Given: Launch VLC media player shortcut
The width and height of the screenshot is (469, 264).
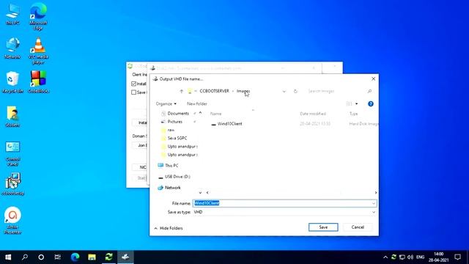Looking at the screenshot, I should (x=38, y=51).
